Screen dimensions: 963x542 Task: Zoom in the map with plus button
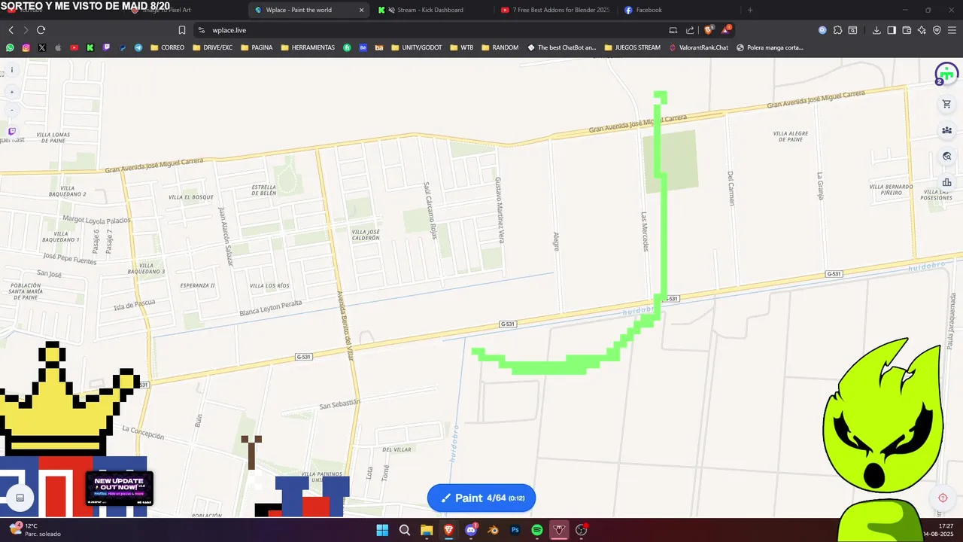point(11,92)
